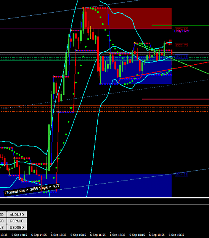
Task: Click the magenta Daily Pivot label
Action: [x=182, y=31]
